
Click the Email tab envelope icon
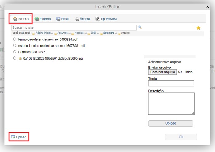coord(58,19)
